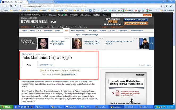Click the Go arrow beside the address bar
The height and width of the screenshot is (110, 176).
click(x=162, y=6)
